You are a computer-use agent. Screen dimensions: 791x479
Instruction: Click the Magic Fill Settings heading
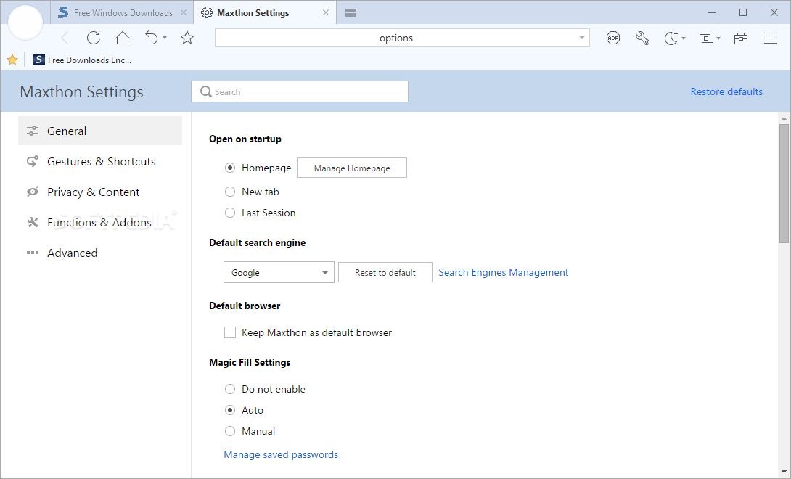[x=250, y=362]
